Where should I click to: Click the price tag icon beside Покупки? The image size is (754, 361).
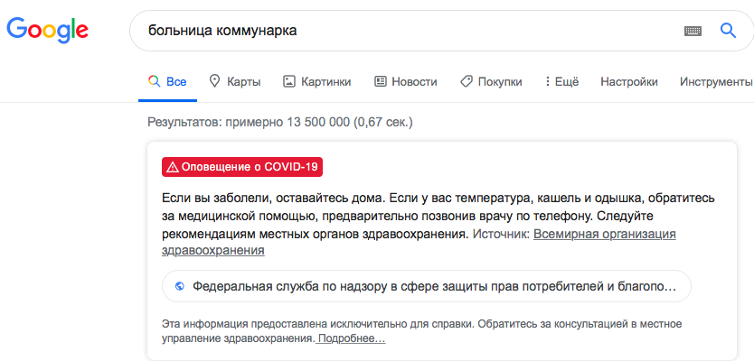point(467,81)
